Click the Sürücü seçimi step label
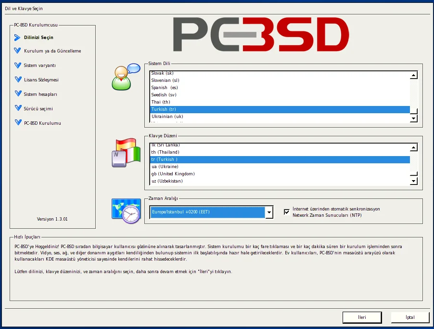Viewport: 434px width, 329px height. click(x=38, y=109)
